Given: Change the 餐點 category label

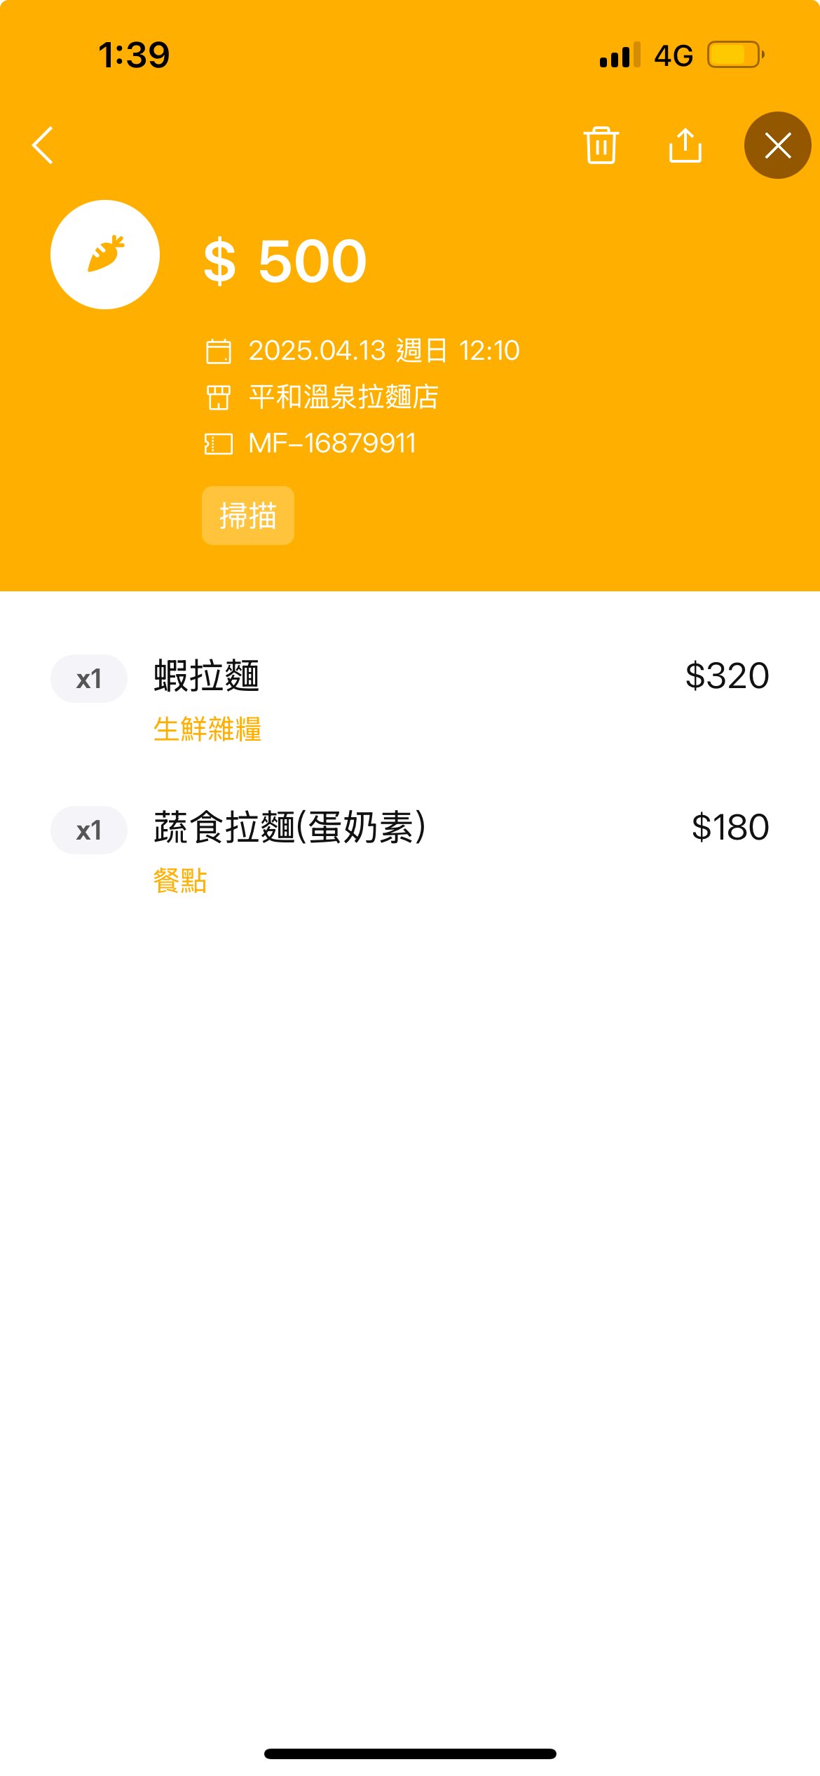Looking at the screenshot, I should (x=180, y=881).
